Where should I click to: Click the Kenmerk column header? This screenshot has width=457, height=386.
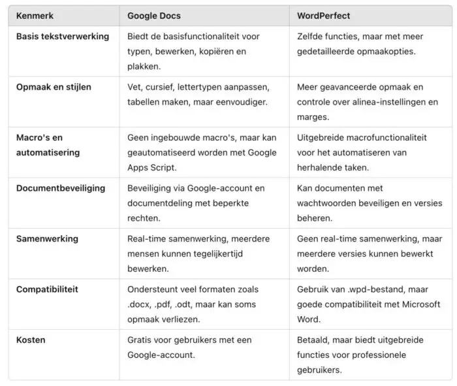pos(35,16)
